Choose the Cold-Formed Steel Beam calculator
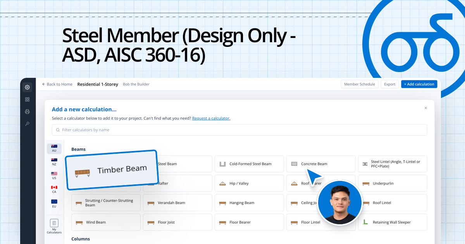 pos(249,164)
